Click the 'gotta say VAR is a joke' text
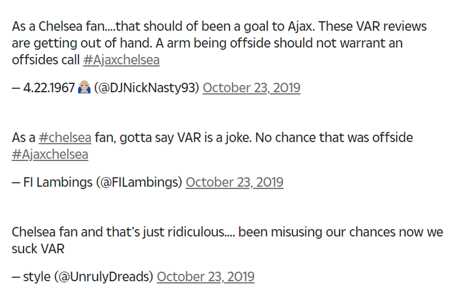 (x=165, y=138)
